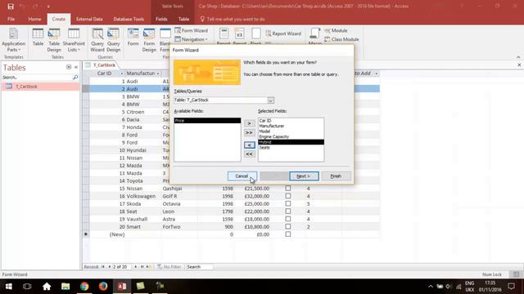Toggle Hybrid checkbox for Nissan Qashqai
This screenshot has height=294, width=524.
point(287,189)
